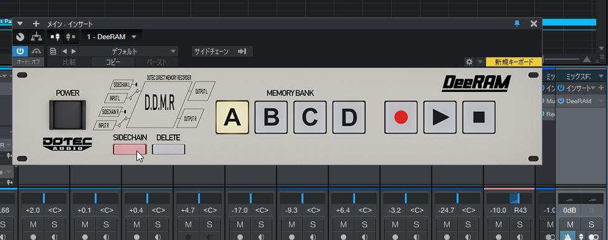Solo the -10.0 R43 mixer channel
The height and width of the screenshot is (240, 608).
tap(520, 224)
